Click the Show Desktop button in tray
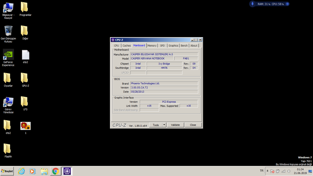This screenshot has height=176, width=313. [310, 171]
